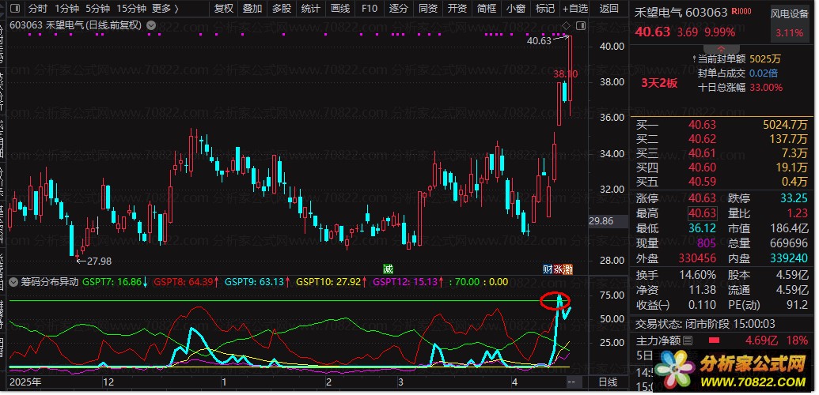The image size is (819, 395).
Task: Click the 主力净额 4.69亿 value
Action: [763, 340]
